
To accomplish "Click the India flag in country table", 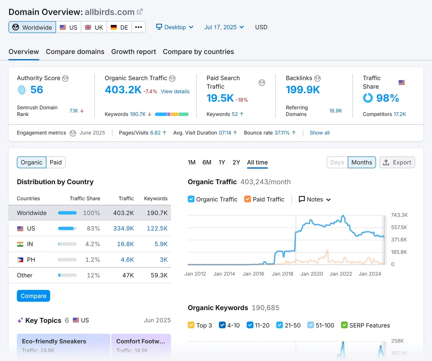I will coord(21,244).
